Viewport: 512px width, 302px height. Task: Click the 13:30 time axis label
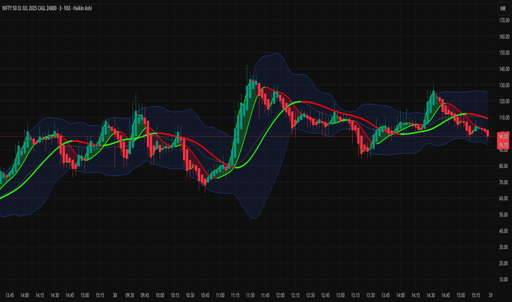370,295
